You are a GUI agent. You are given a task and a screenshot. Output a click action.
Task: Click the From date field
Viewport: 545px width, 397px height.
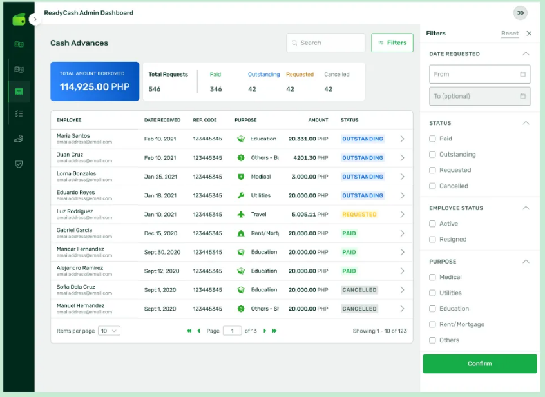(480, 74)
